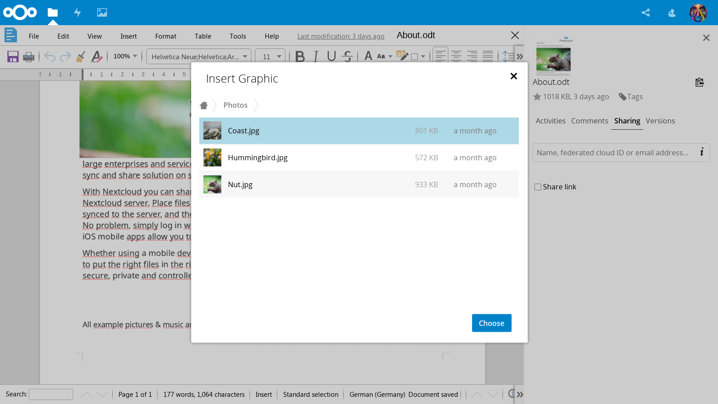Open the Gallery picture icon
The image size is (718, 404).
click(x=102, y=13)
